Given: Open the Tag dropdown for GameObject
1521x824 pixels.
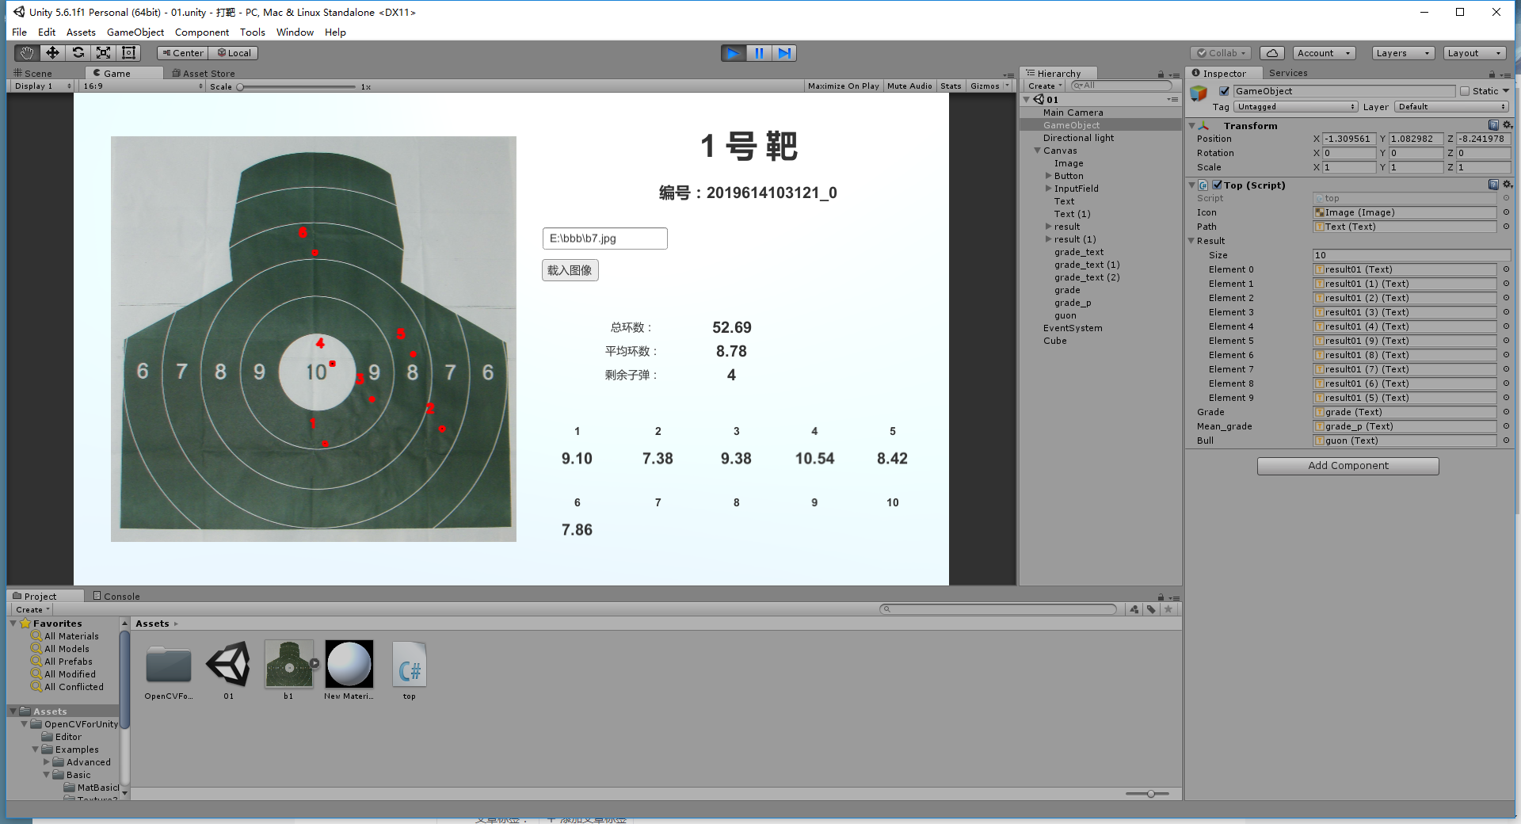Looking at the screenshot, I should pyautogui.click(x=1294, y=106).
